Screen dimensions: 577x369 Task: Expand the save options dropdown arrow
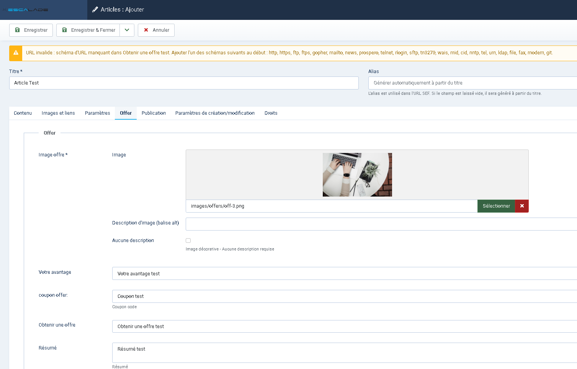click(127, 30)
